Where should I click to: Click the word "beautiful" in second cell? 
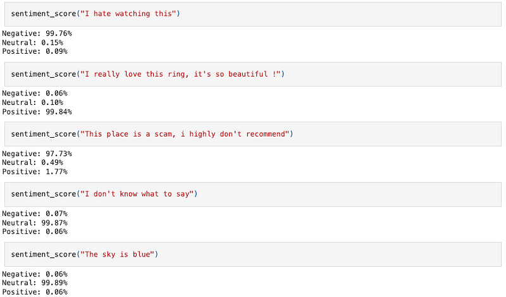[248, 74]
